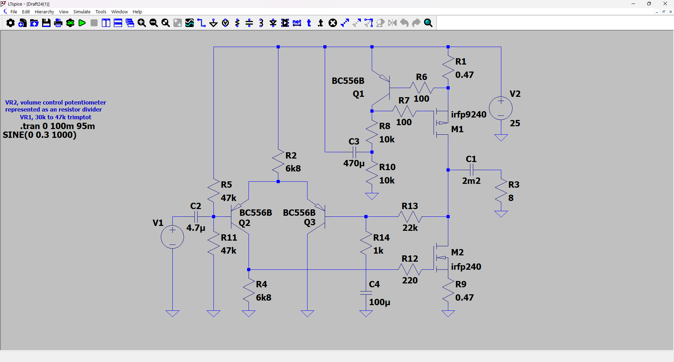Image resolution: width=674 pixels, height=362 pixels.
Task: Click the '.tran 0 100m 95m' directive
Action: 57,126
